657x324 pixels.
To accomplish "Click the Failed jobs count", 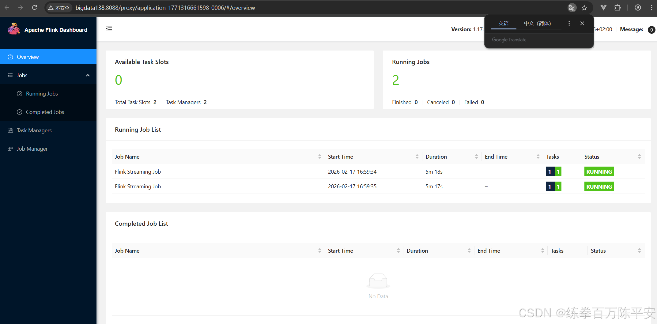I will coord(482,102).
